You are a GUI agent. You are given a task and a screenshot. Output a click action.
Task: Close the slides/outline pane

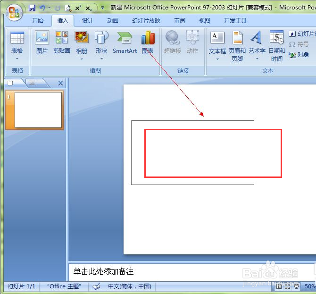point(60,83)
